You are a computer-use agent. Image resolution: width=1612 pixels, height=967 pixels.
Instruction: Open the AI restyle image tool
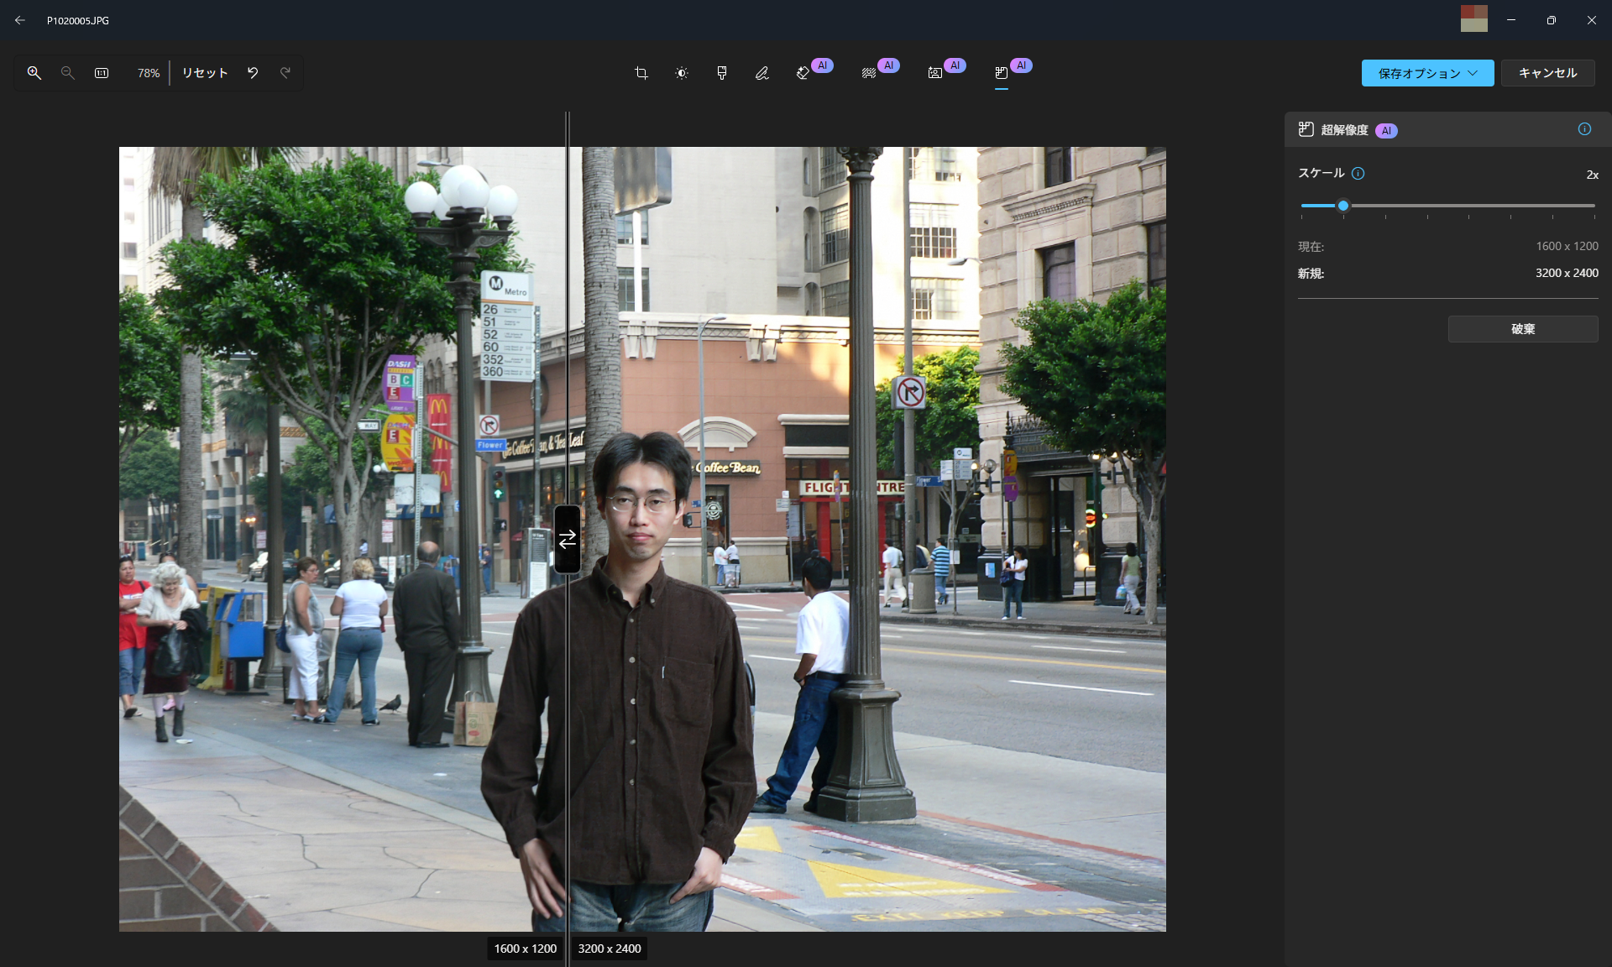[x=934, y=73]
